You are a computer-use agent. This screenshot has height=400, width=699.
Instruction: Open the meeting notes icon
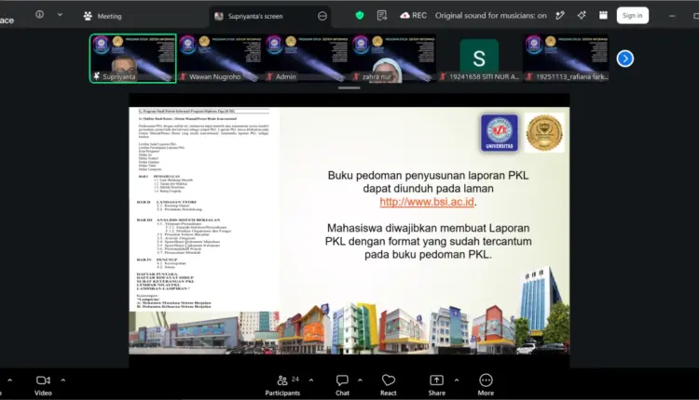[x=381, y=16]
